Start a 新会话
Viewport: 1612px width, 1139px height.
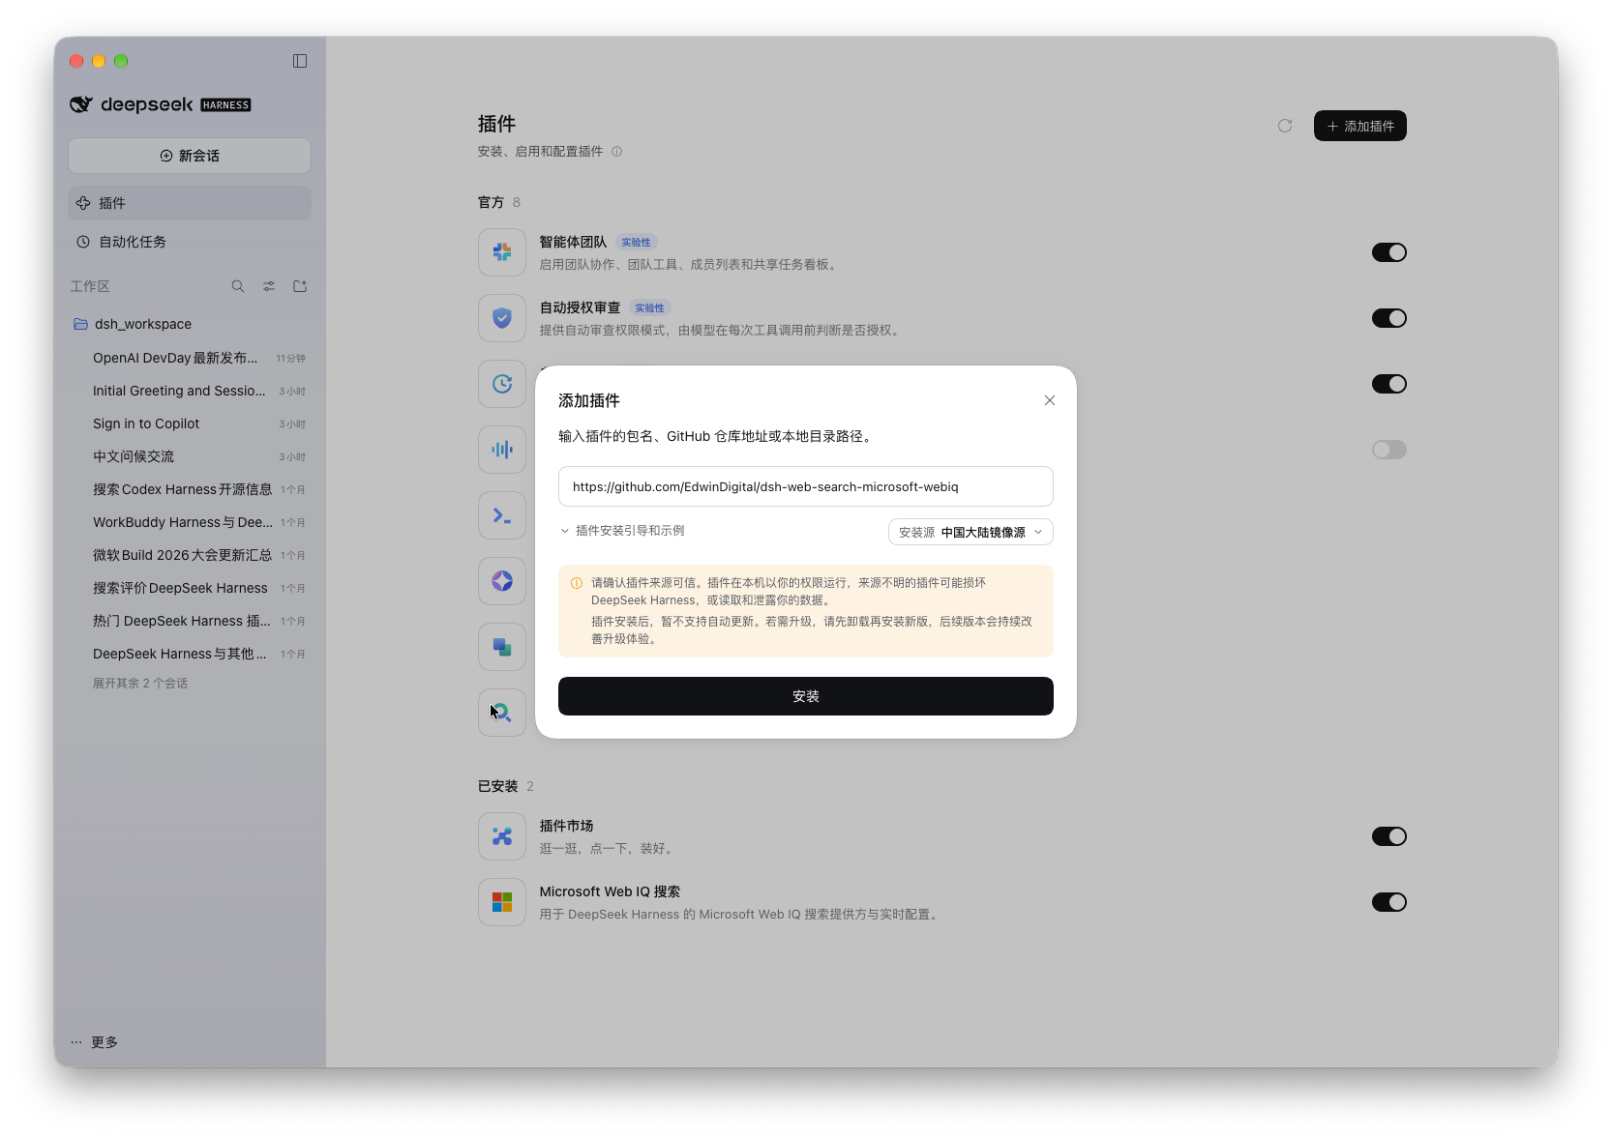[190, 156]
